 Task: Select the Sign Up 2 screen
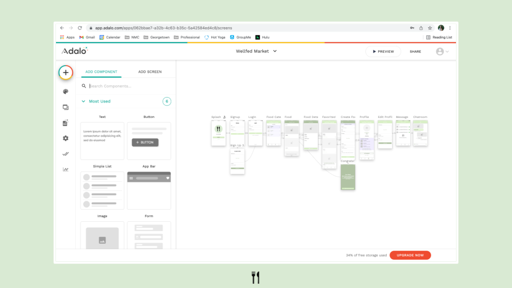(237, 161)
